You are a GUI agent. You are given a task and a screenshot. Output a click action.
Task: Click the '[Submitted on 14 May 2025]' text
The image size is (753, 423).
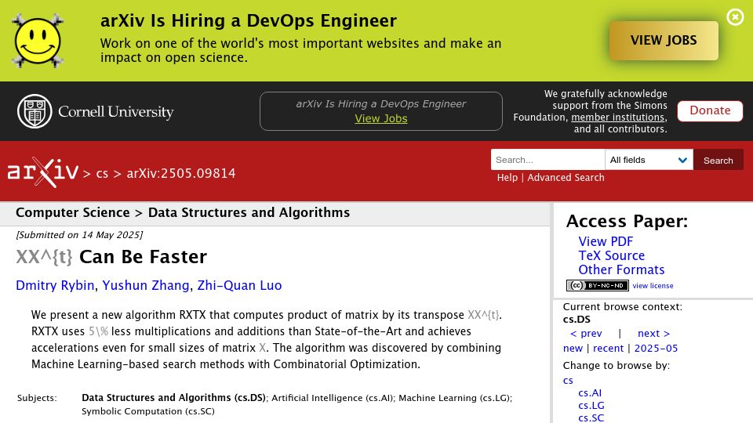click(x=79, y=235)
